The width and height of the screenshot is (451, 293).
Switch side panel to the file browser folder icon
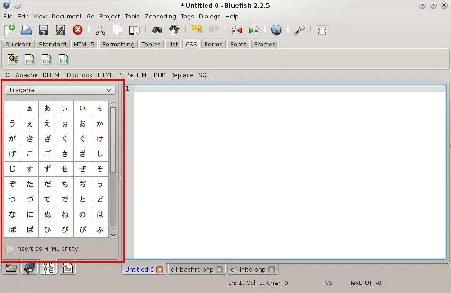point(11,268)
